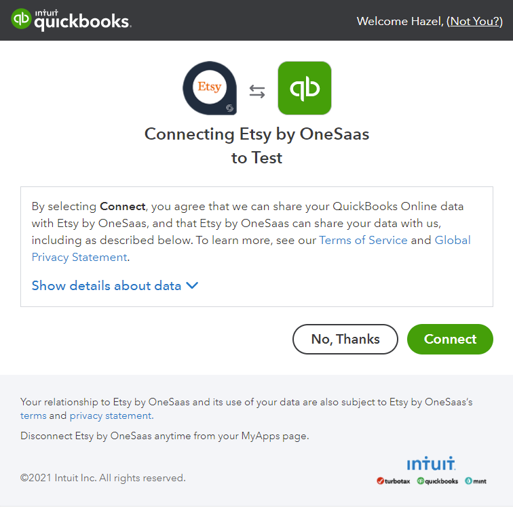Click the Connect button
The image size is (513, 507).
tap(450, 339)
